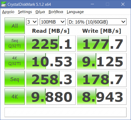
Task: Minimize the CrystalDiskMark window
Action: [x=92, y=4]
